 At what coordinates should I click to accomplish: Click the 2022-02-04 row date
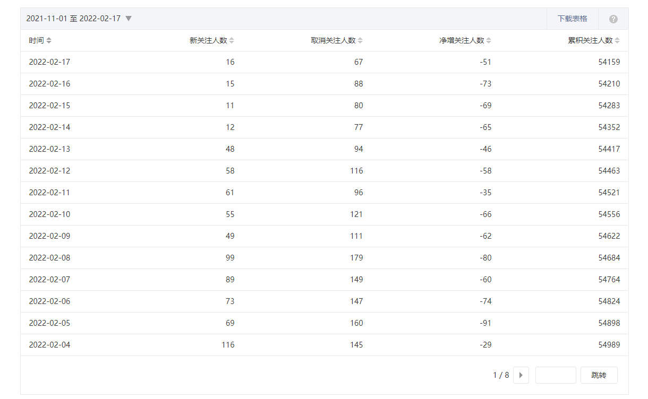[49, 345]
